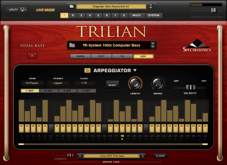Open the Trigger dropdown showing Legato
This screenshot has width=227, height=165.
click(x=58, y=83)
